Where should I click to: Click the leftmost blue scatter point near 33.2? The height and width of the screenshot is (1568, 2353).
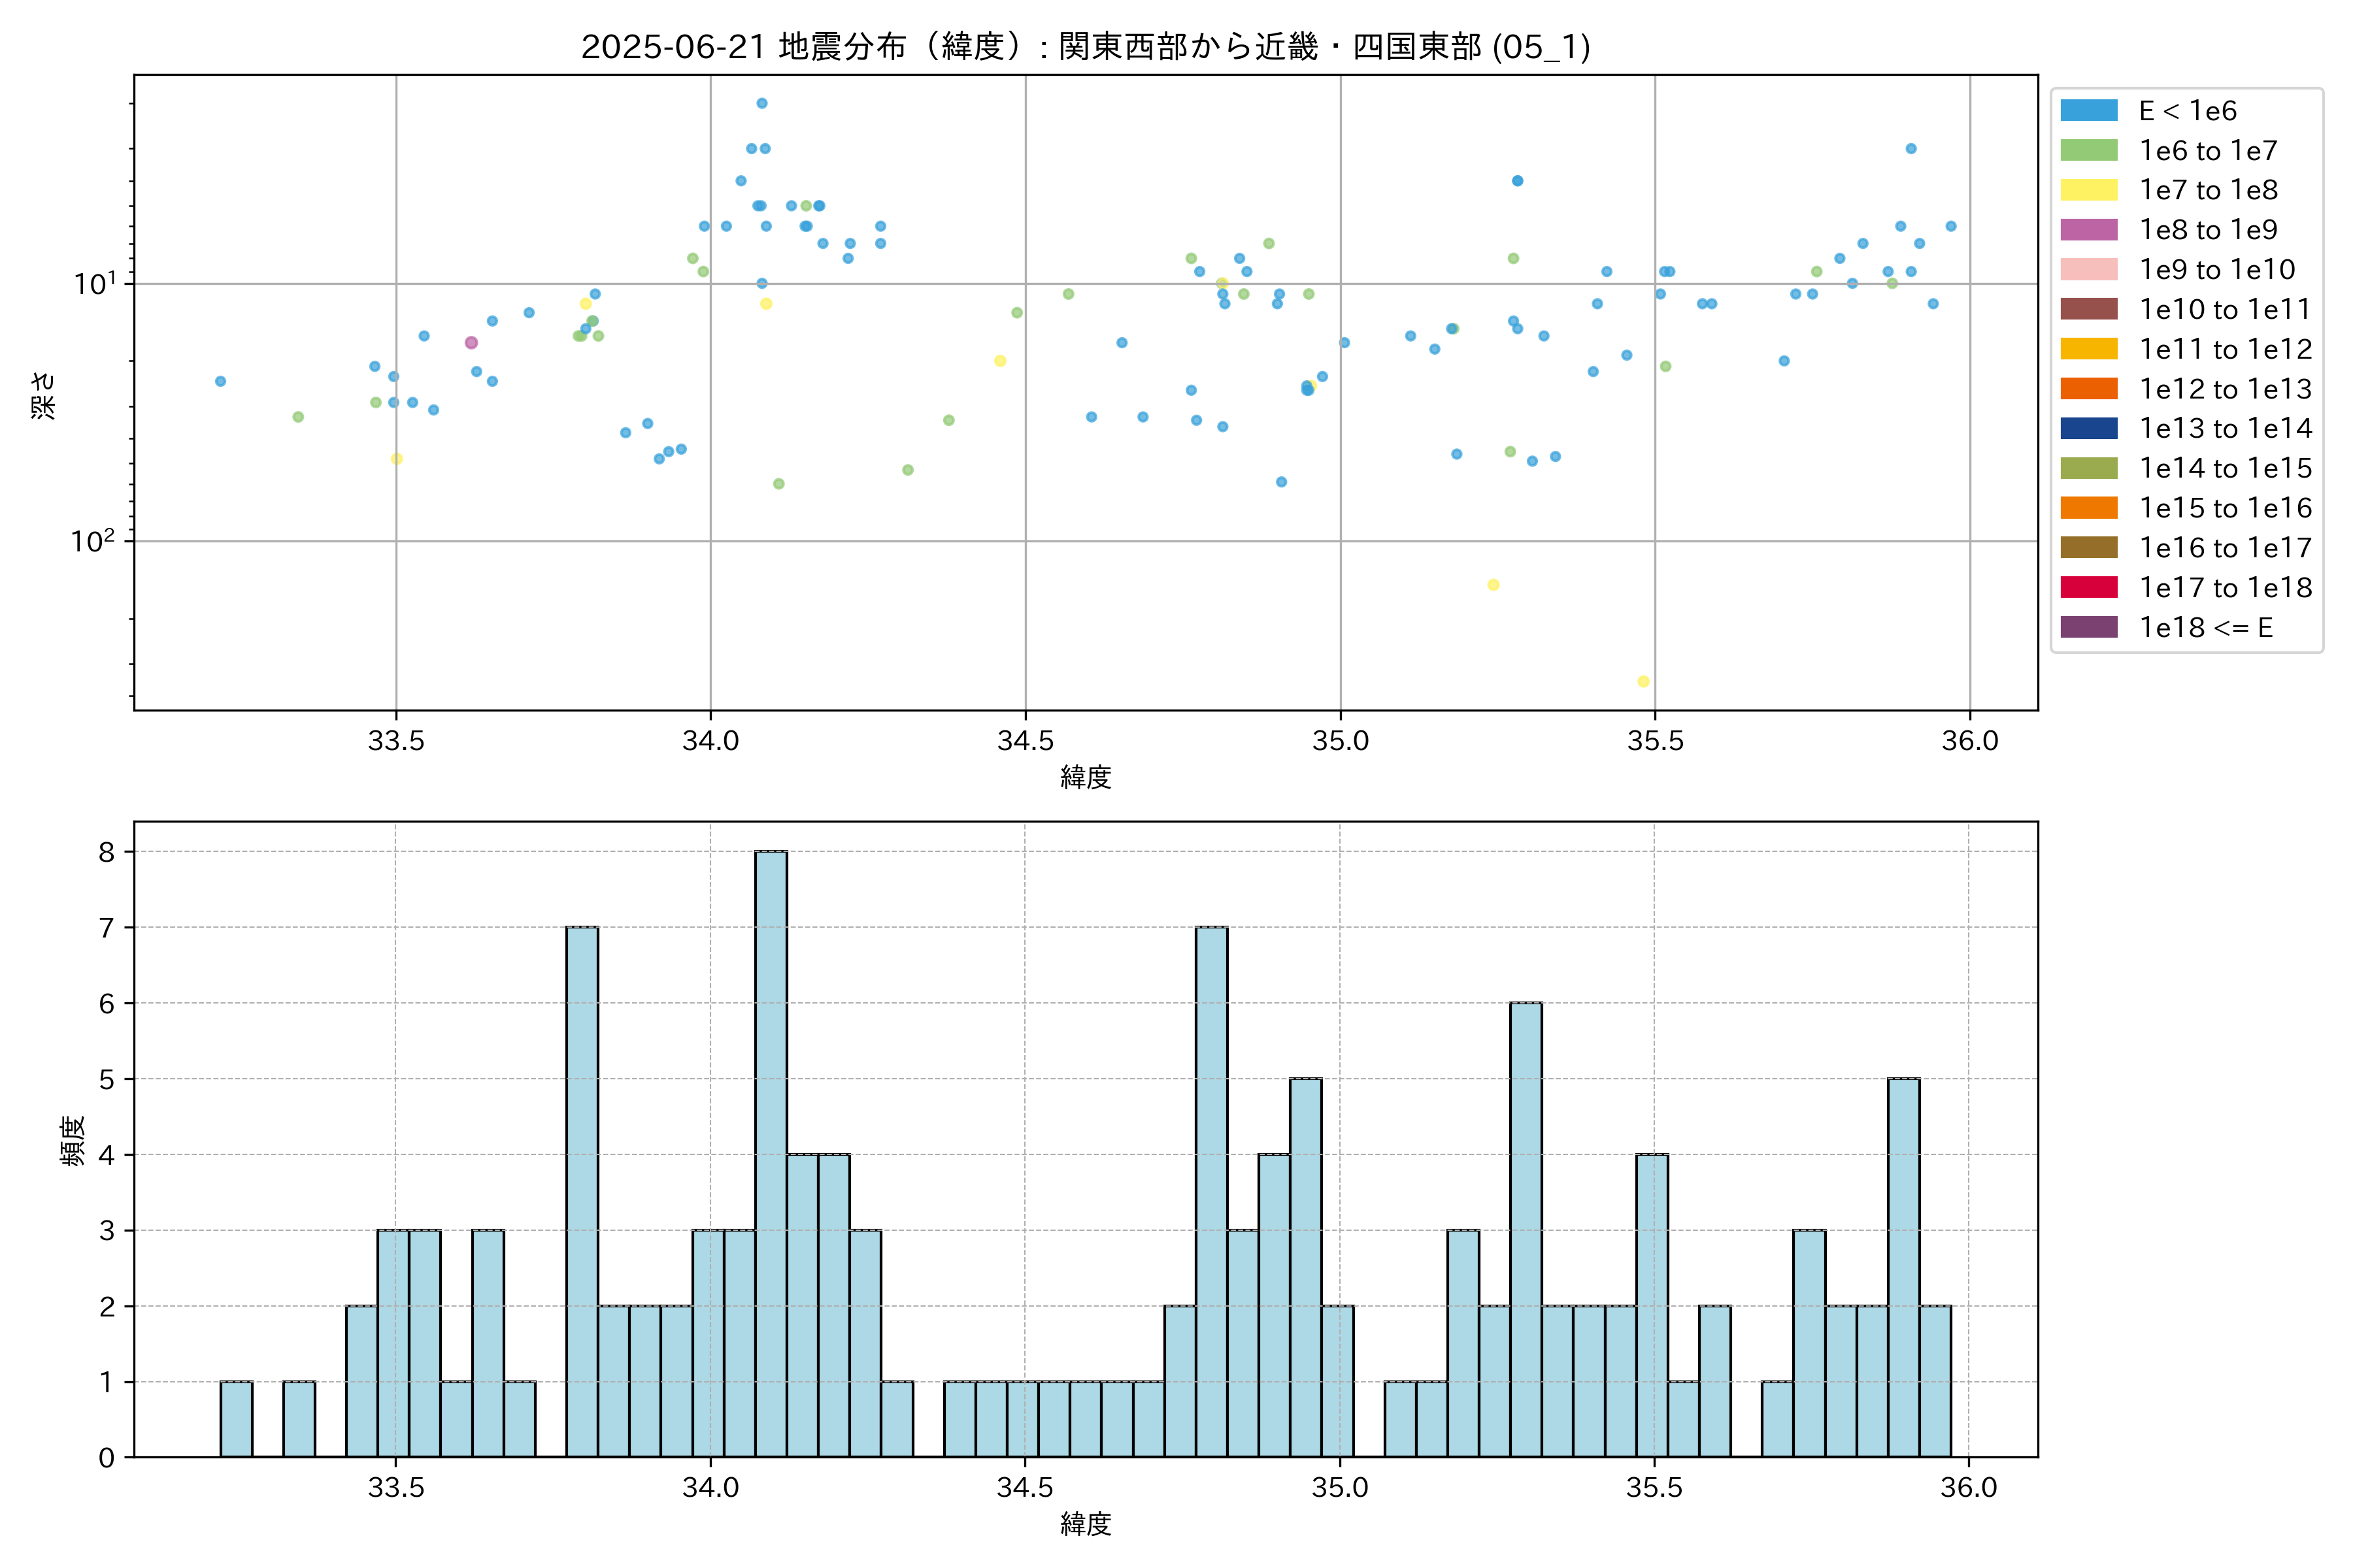coord(220,381)
